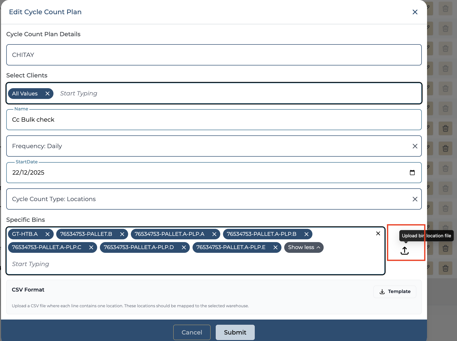Screen dimensions: 457x341
Task: Clear all selected specific bins
Action: tap(378, 233)
